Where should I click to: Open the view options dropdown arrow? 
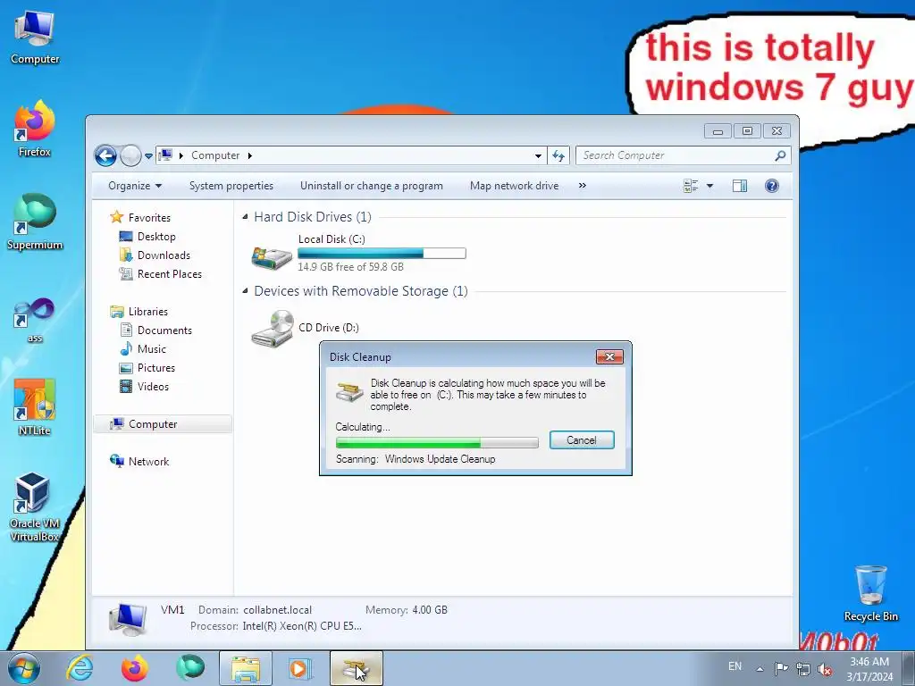coord(709,186)
